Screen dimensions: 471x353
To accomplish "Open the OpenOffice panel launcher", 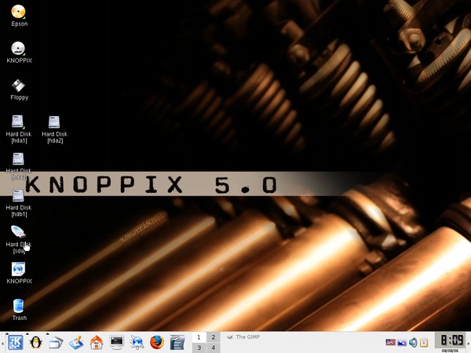I will [178, 342].
